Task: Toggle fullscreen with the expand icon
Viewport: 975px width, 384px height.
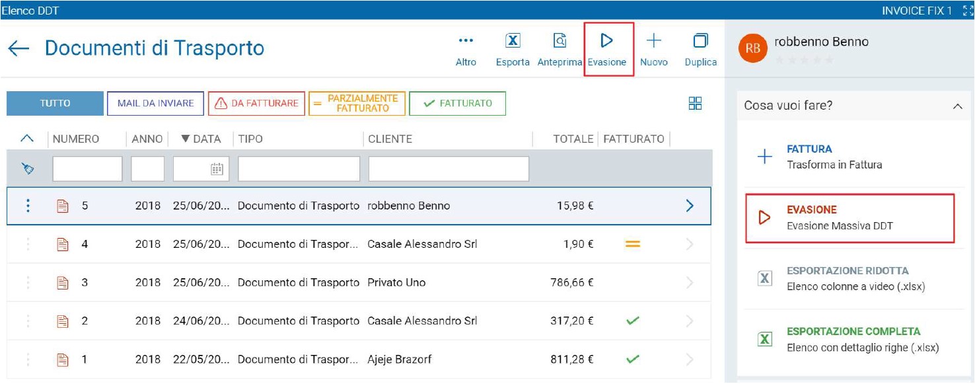Action: (968, 11)
